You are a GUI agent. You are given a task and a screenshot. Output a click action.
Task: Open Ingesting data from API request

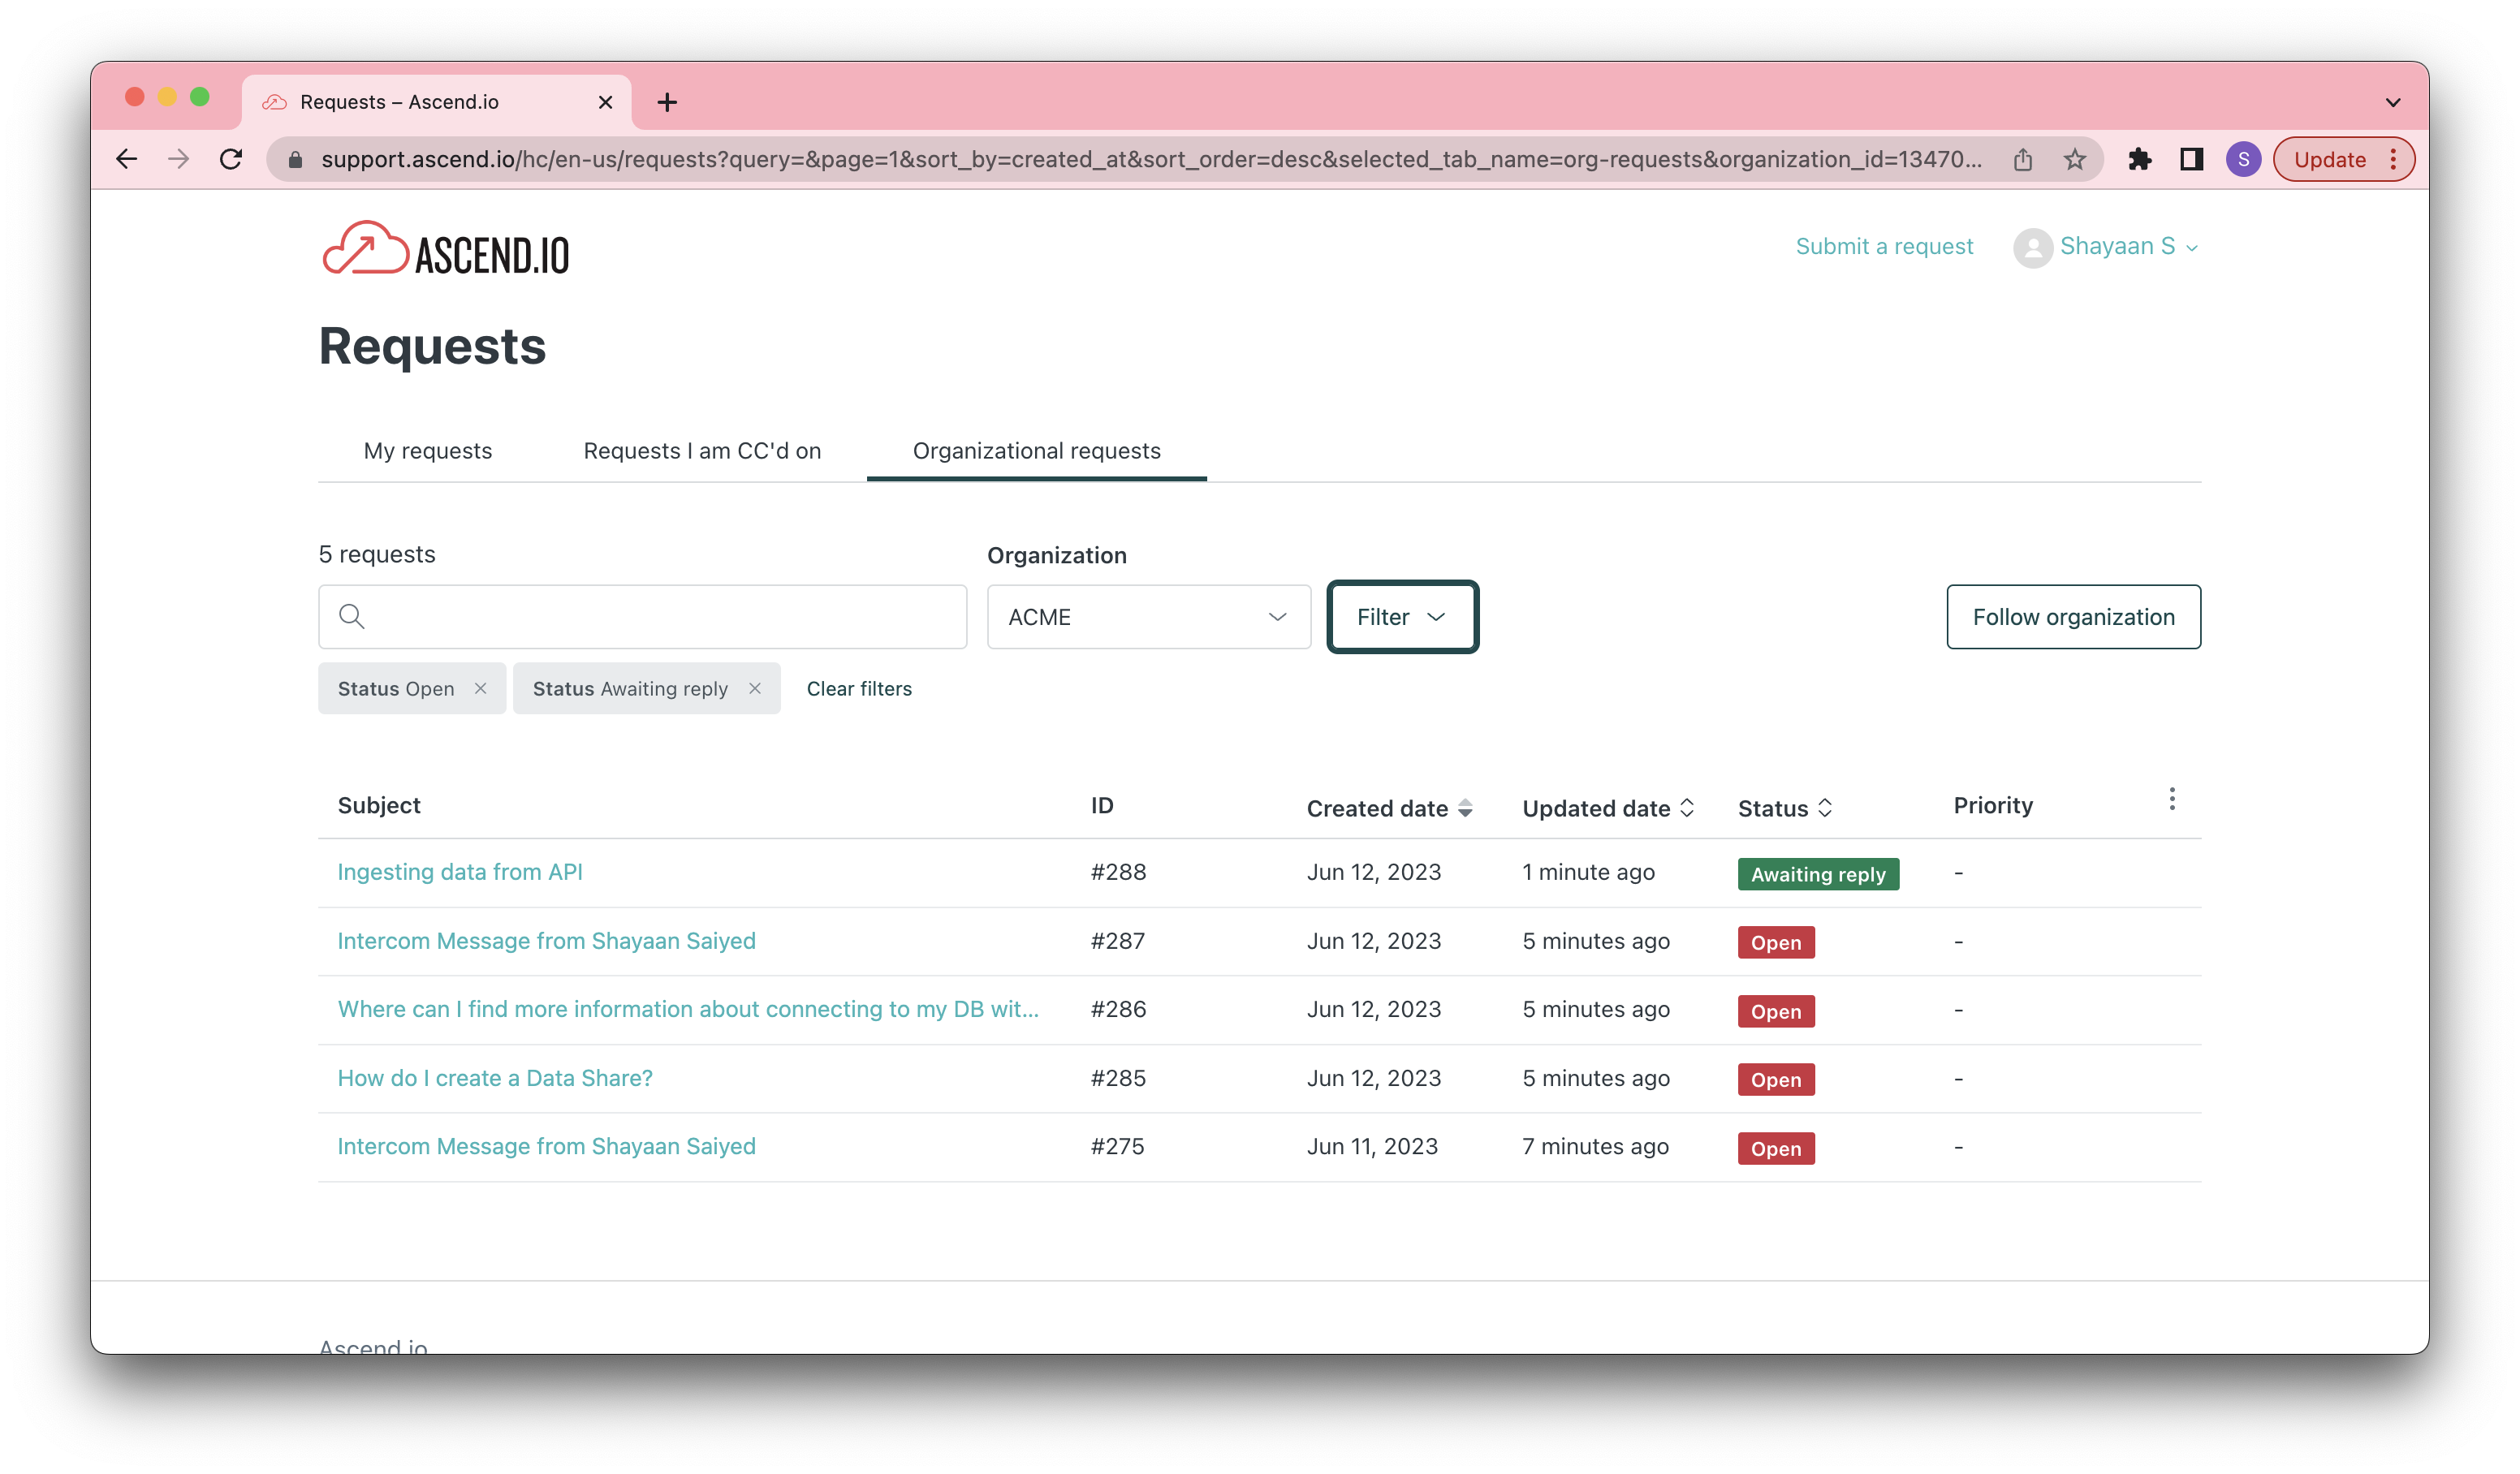coord(460,872)
